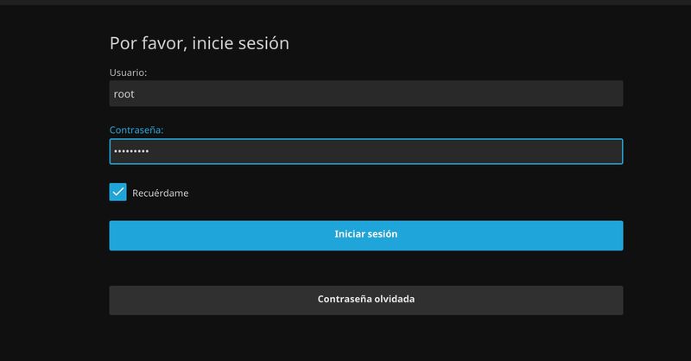
Task: Uncheck the Recuérdame checkbox
Action: (118, 193)
